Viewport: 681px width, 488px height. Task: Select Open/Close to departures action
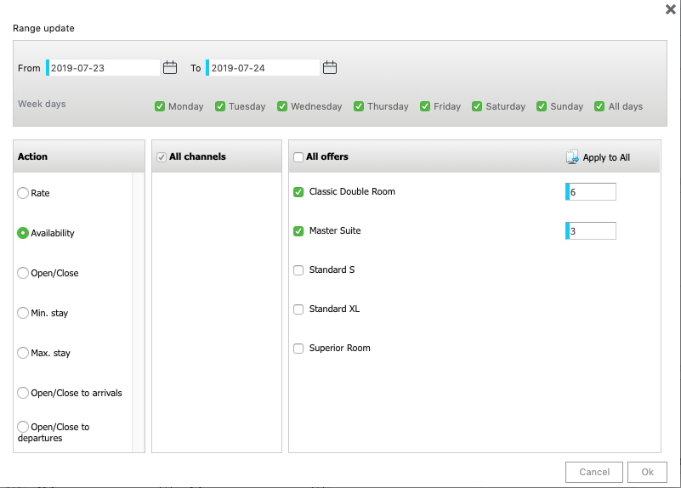(x=23, y=427)
